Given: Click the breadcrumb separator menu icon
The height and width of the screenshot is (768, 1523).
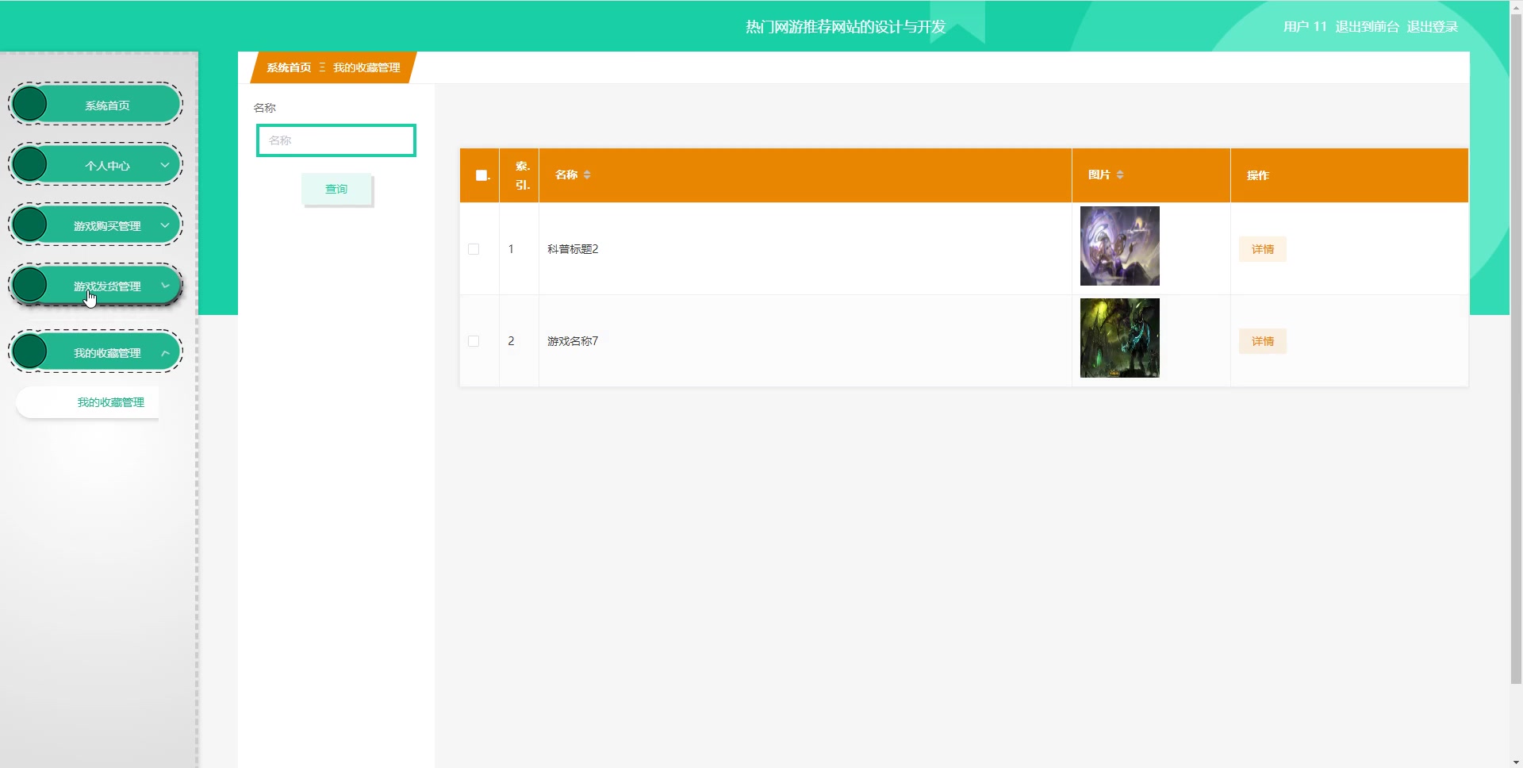Looking at the screenshot, I should pos(321,67).
